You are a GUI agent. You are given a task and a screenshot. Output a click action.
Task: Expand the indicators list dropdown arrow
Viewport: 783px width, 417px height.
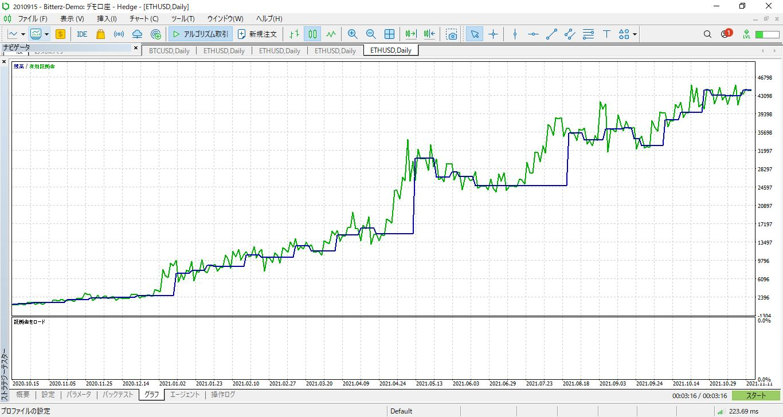[x=46, y=34]
